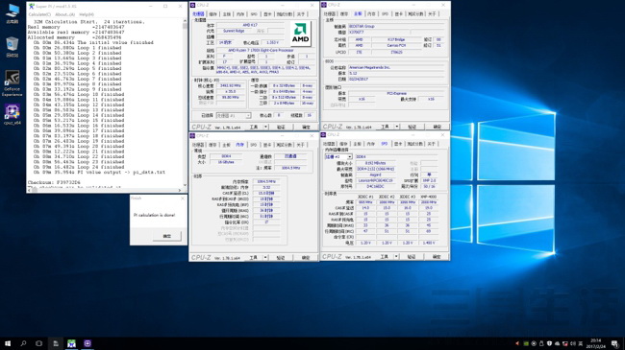Open Task View on the taskbar
625x350 pixels.
coord(38,343)
